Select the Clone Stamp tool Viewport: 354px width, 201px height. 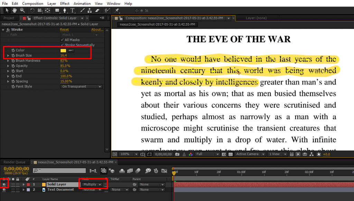(x=90, y=11)
